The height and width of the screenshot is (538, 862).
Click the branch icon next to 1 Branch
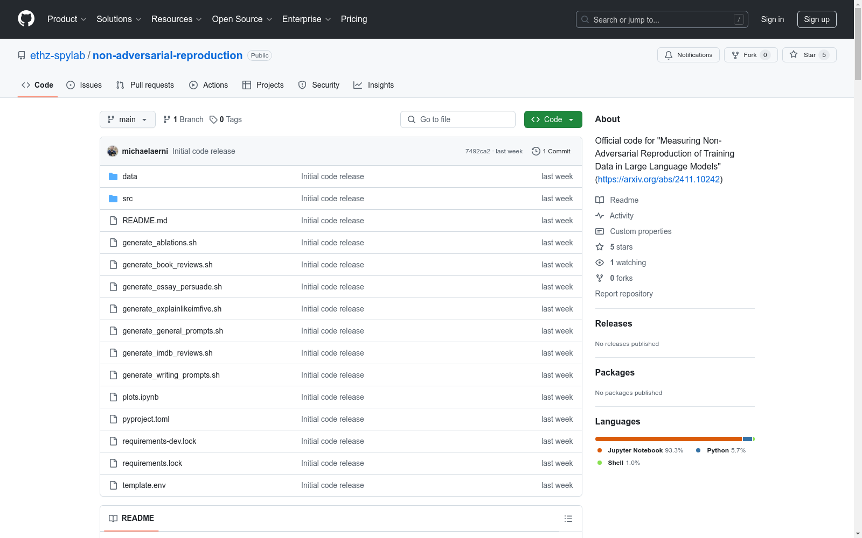pyautogui.click(x=167, y=119)
